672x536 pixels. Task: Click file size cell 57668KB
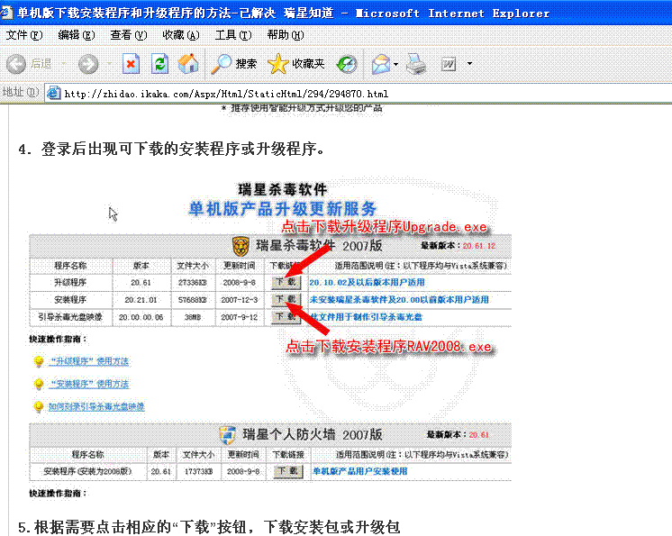point(193,299)
